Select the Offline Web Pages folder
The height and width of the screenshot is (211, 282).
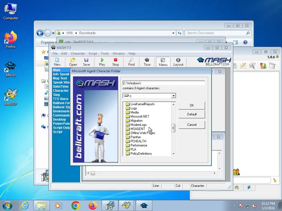point(143,133)
